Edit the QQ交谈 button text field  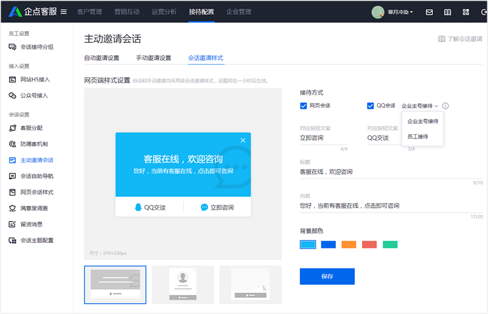tap(384, 138)
